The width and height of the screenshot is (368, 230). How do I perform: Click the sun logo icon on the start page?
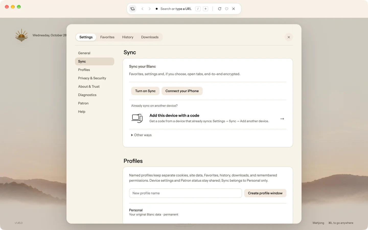click(x=21, y=35)
